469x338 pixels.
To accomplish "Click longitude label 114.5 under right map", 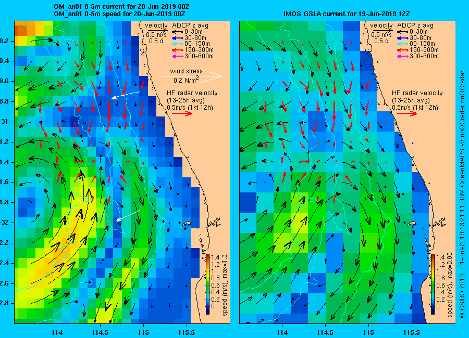I will [325, 333].
